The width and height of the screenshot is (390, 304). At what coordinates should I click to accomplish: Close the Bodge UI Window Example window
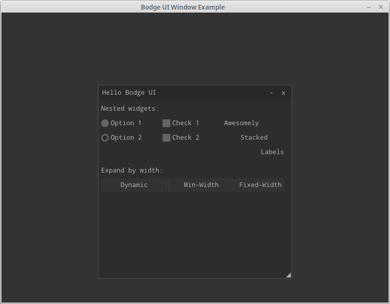coord(380,7)
